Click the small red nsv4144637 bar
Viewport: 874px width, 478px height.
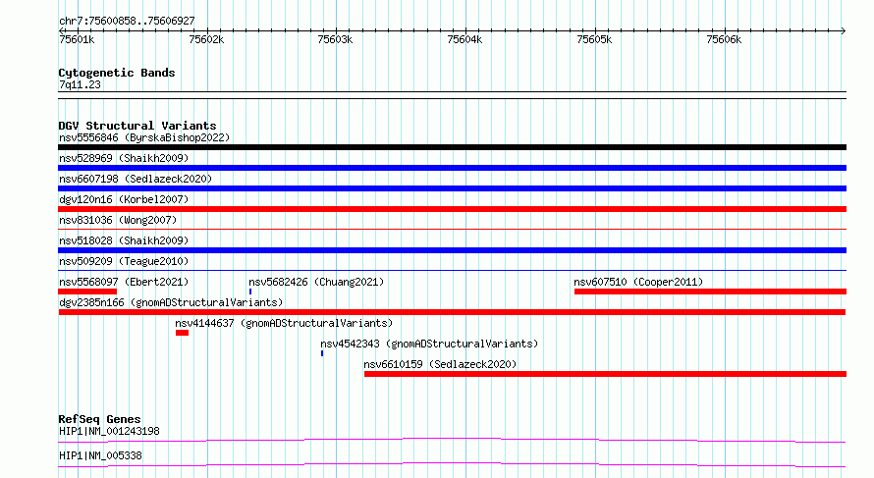click(182, 333)
